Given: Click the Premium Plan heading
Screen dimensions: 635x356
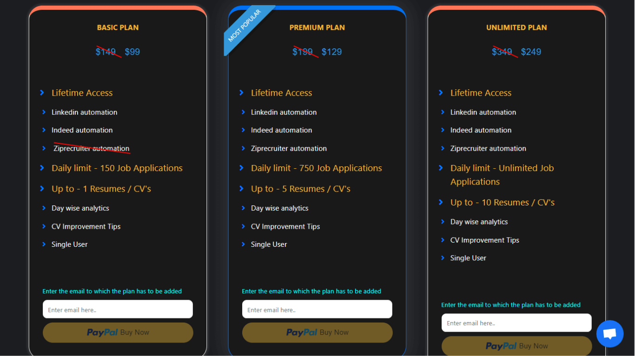Looking at the screenshot, I should (317, 27).
